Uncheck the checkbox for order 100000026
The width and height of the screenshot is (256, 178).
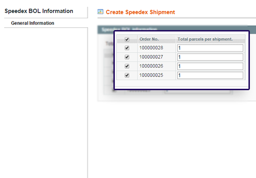pyautogui.click(x=127, y=66)
